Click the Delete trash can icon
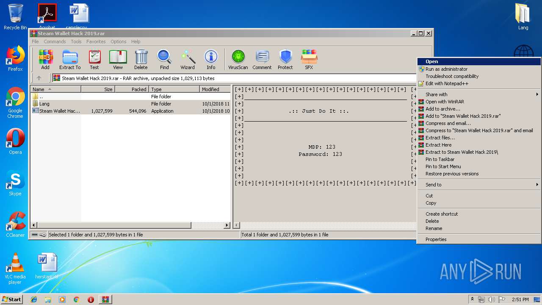Image resolution: width=542 pixels, height=305 pixels. tap(141, 59)
